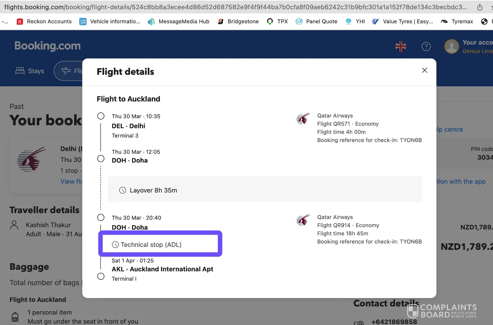493x325 pixels.
Task: Open the help centre link
Action: coord(450,129)
